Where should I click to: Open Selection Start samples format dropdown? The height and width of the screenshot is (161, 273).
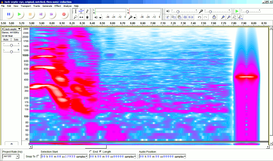pos(87,156)
